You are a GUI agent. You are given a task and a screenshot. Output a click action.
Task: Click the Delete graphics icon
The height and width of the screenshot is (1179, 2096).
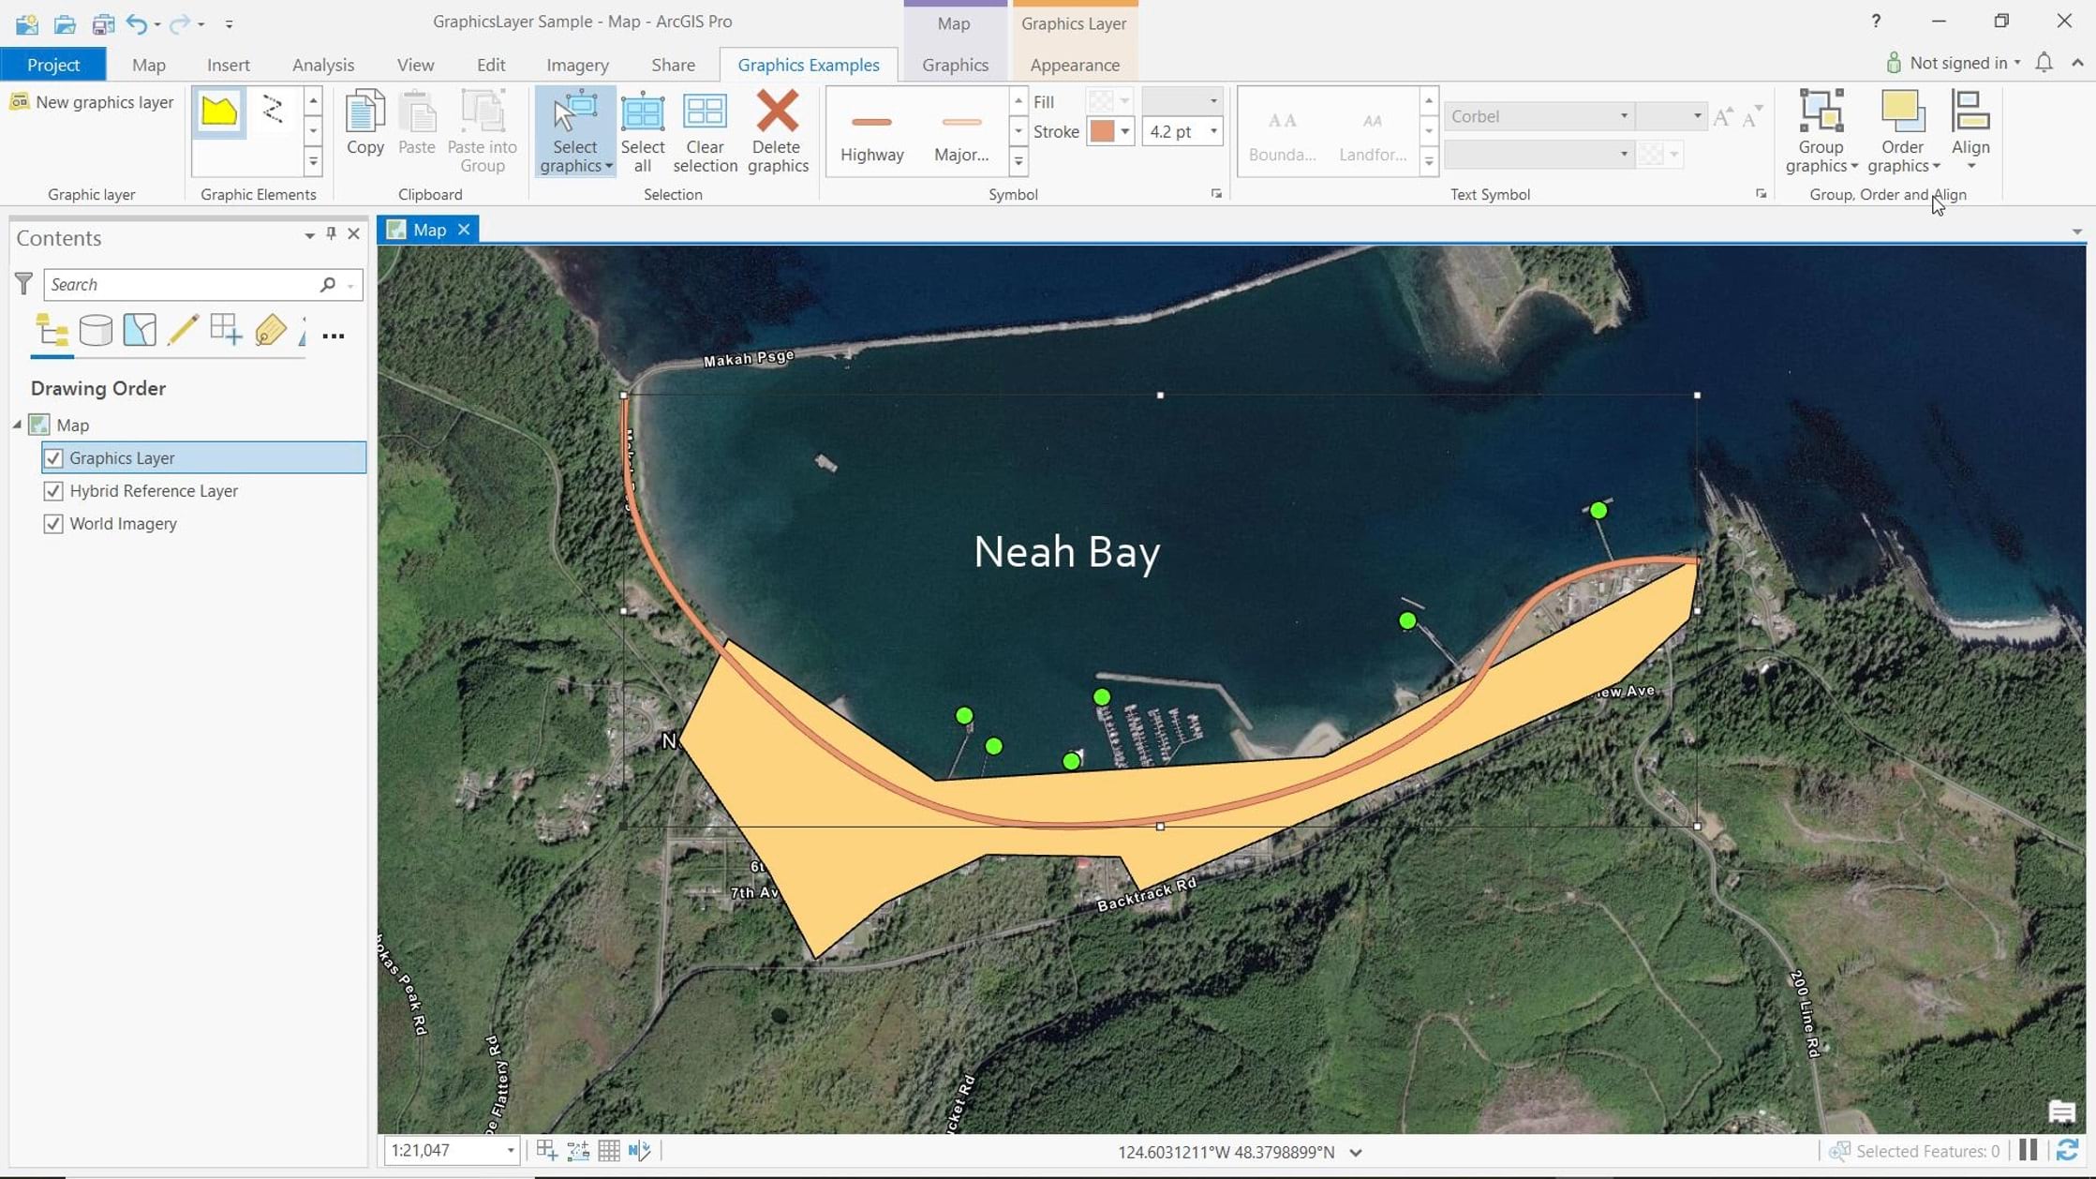(777, 112)
